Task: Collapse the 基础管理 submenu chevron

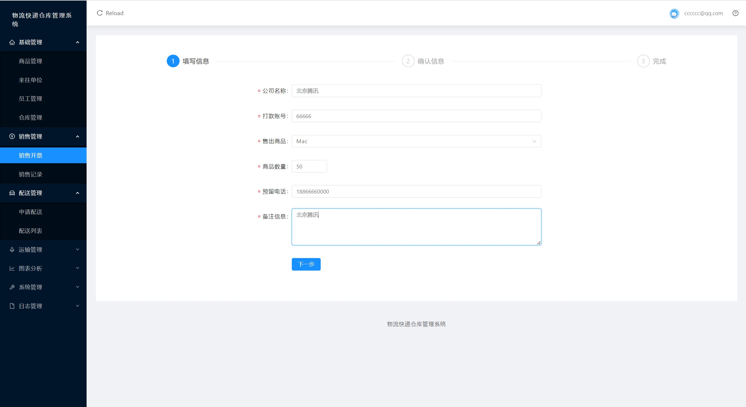Action: pyautogui.click(x=78, y=42)
